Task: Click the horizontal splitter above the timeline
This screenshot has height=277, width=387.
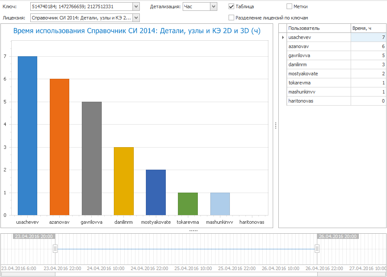Action: click(193, 231)
